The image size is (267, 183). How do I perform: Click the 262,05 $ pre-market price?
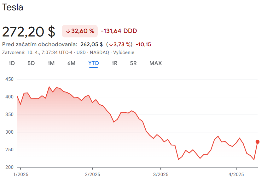(92, 44)
